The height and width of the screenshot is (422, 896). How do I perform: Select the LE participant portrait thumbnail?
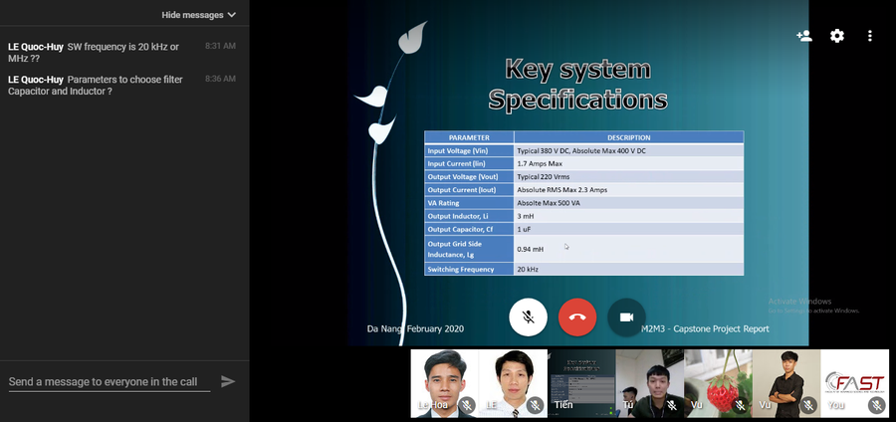pos(513,383)
